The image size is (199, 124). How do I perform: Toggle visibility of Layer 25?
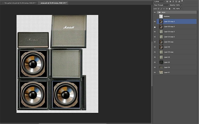(x=155, y=47)
